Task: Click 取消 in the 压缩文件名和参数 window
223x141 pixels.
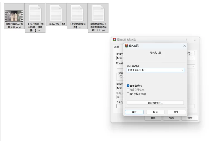Action: [x=171, y=118]
